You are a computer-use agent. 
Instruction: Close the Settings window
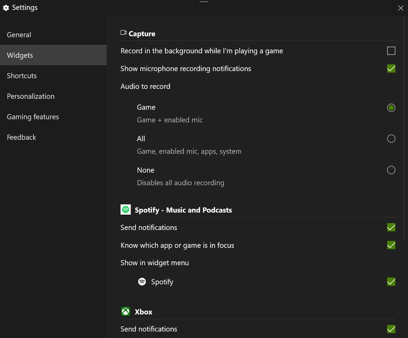tap(401, 8)
